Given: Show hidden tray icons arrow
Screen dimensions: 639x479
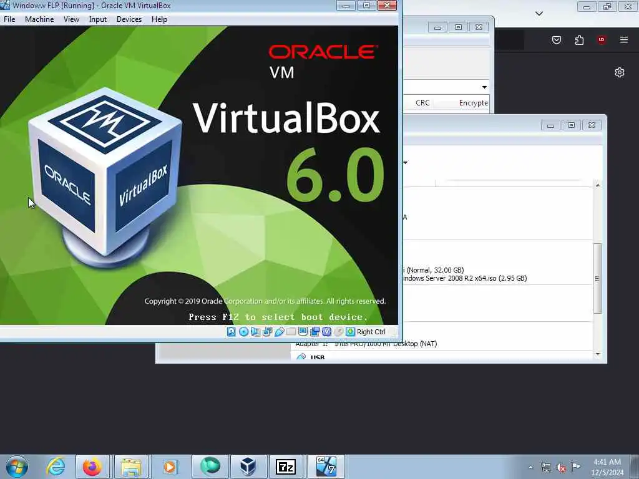Looking at the screenshot, I should point(530,467).
